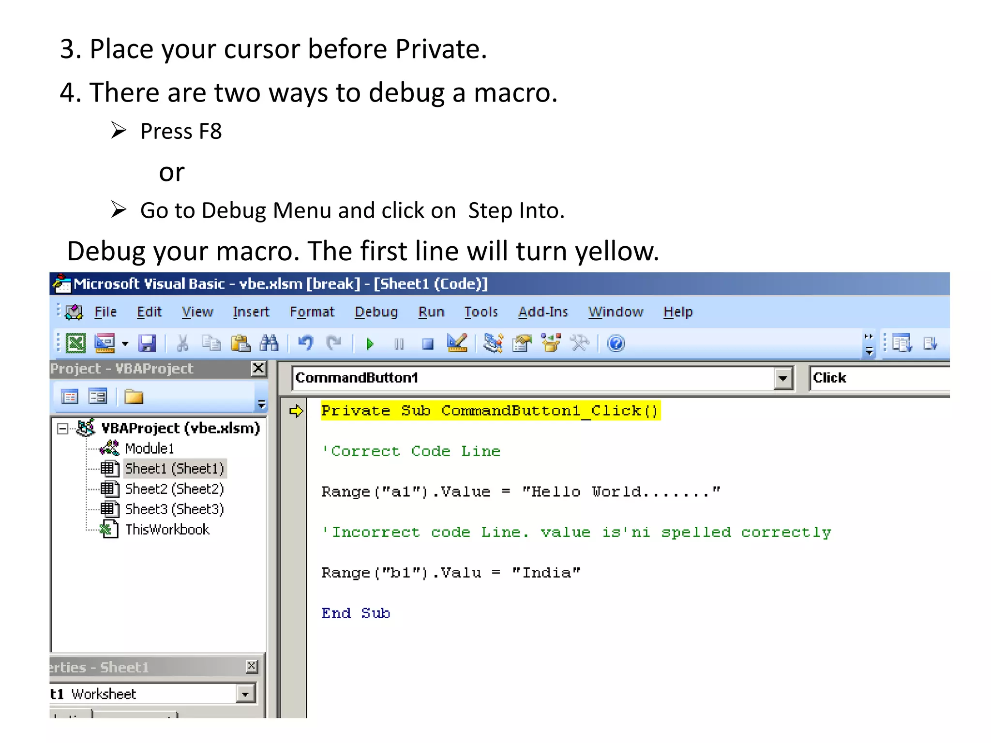Click the Cut scissors icon
The image size is (991, 743).
182,343
